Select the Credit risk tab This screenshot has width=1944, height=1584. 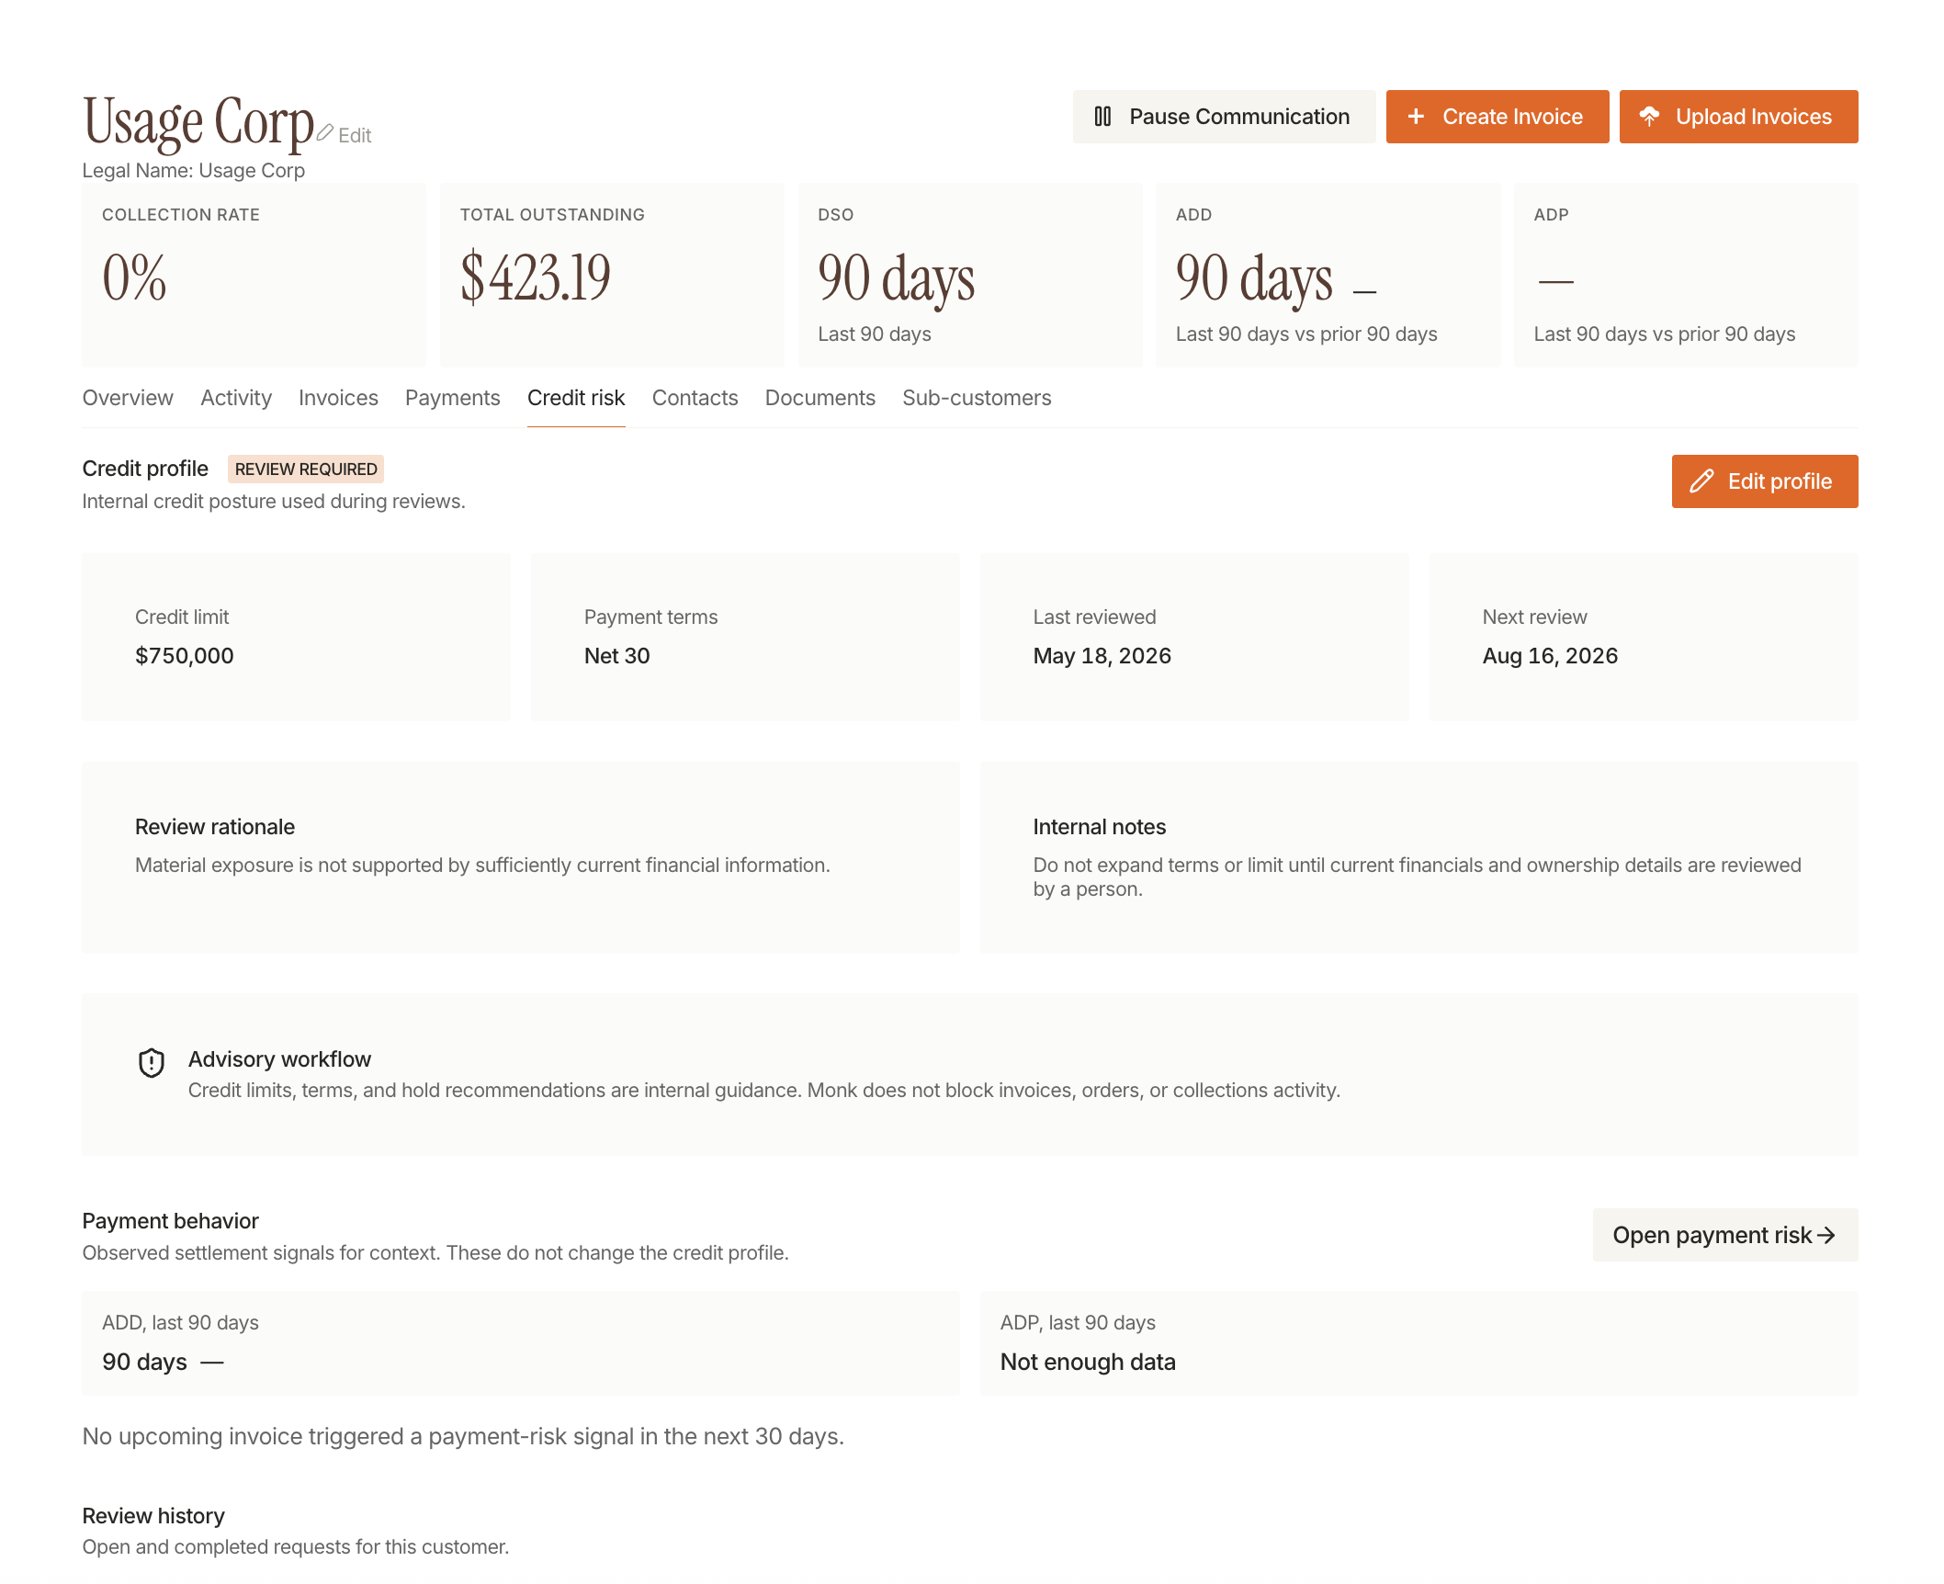576,398
